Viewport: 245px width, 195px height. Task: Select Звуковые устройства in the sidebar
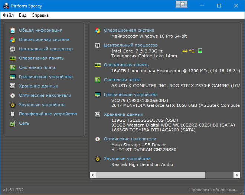click(42, 105)
